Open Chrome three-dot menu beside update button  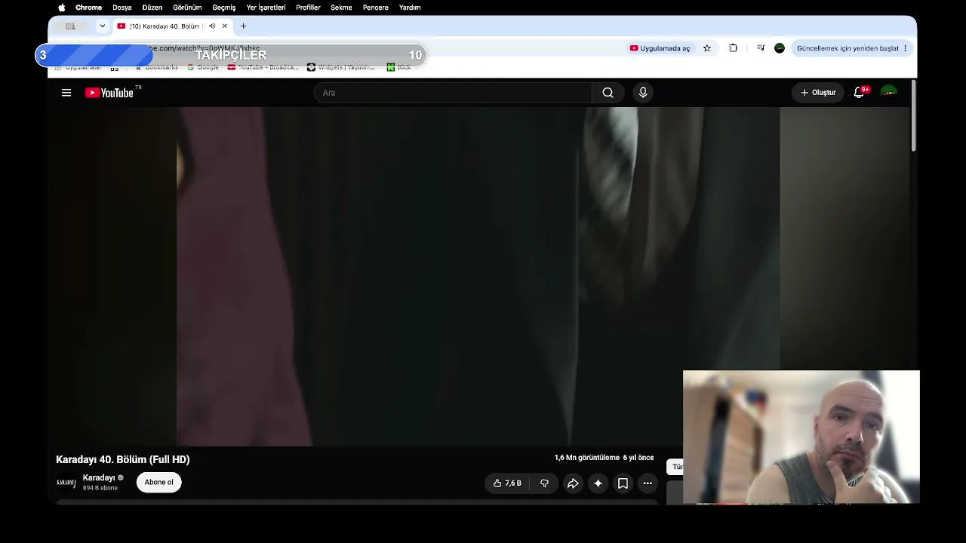pos(905,48)
